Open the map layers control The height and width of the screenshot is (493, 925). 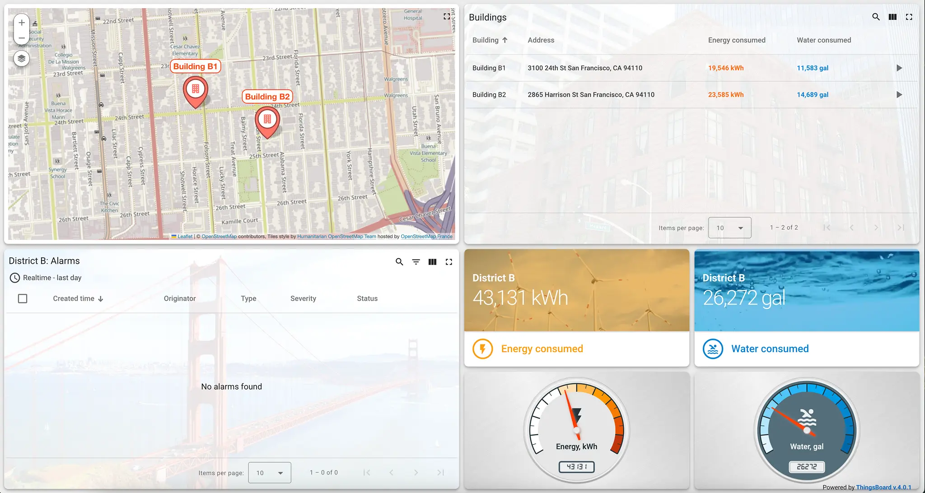click(21, 59)
